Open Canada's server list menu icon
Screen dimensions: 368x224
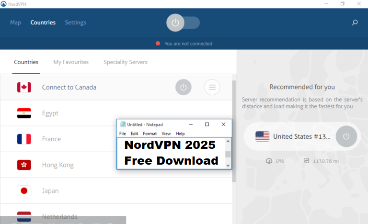212,87
